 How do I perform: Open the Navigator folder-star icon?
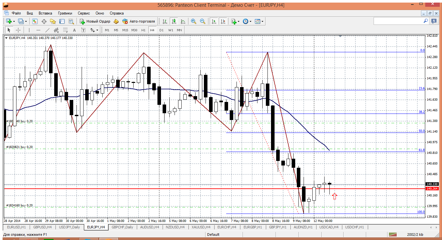click(x=53, y=21)
